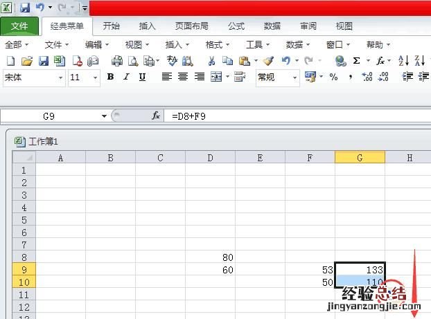
Task: Save via quick access toolbar icon
Action: tap(25, 8)
